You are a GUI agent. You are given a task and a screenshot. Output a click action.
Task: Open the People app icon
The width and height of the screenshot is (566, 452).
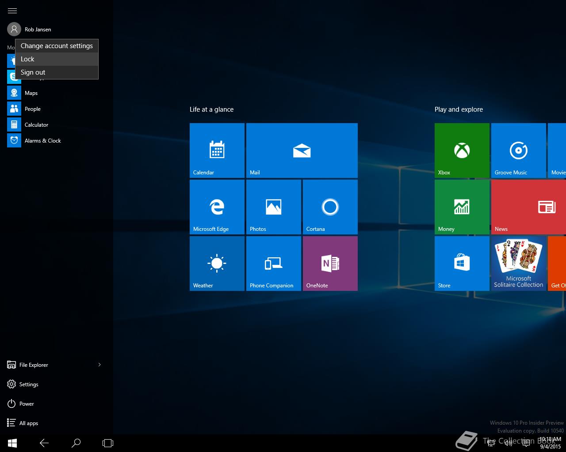coord(14,109)
